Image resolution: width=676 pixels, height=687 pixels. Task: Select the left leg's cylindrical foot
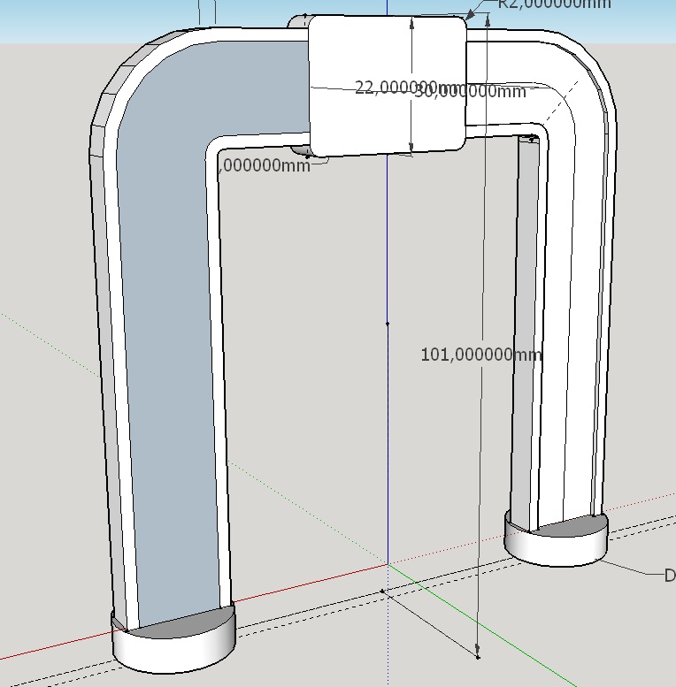click(x=174, y=638)
